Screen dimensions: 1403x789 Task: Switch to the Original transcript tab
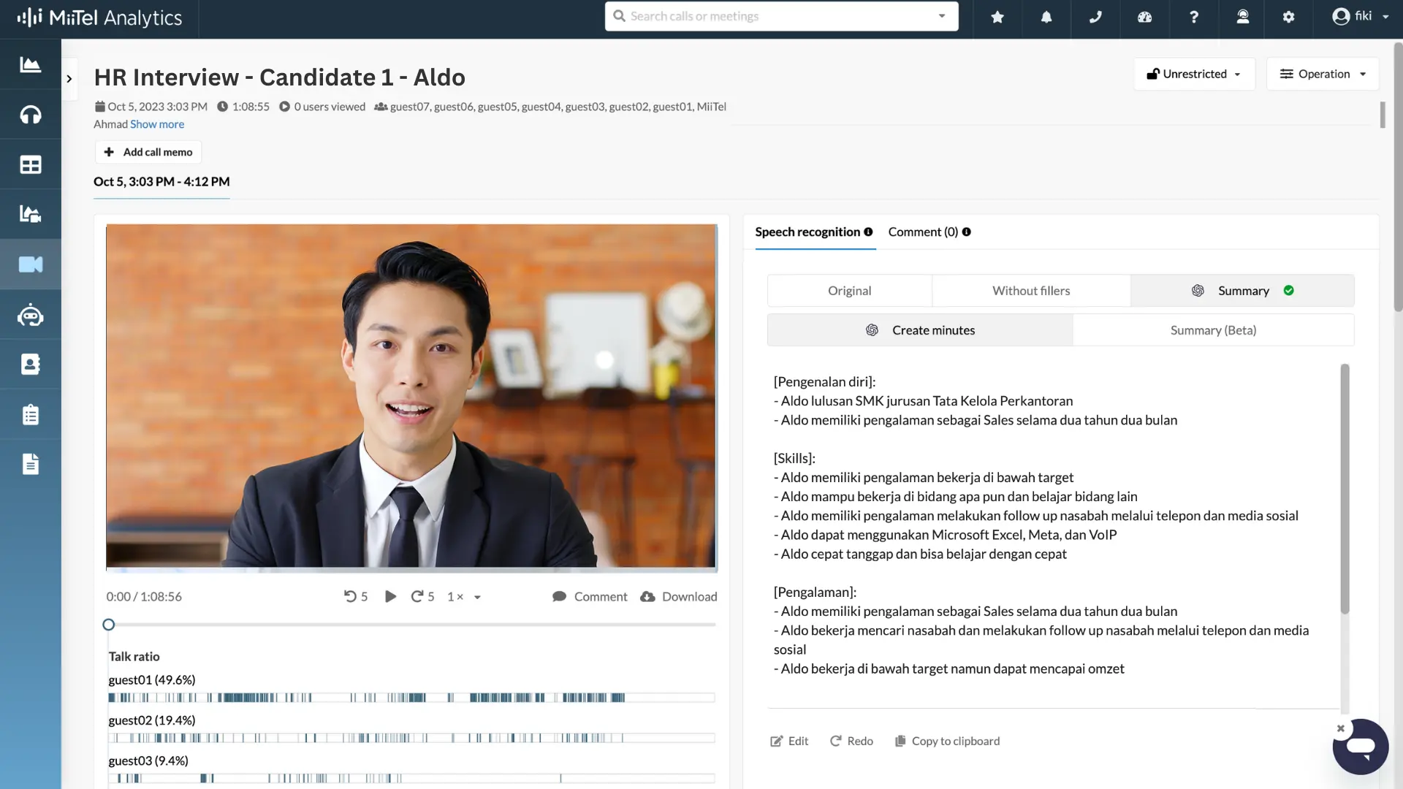click(850, 290)
